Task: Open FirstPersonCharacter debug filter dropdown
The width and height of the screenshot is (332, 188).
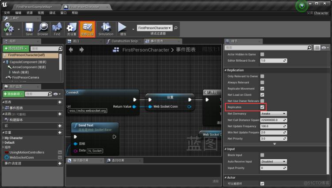Action: 154,28
